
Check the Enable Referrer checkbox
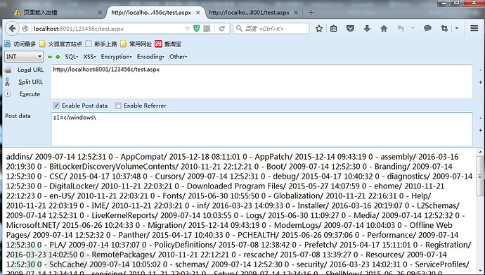[118, 105]
